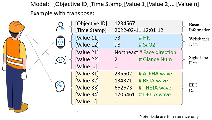Click the heart rate value 73
Image resolution: width=212 pixels, height=120 pixels.
[117, 38]
